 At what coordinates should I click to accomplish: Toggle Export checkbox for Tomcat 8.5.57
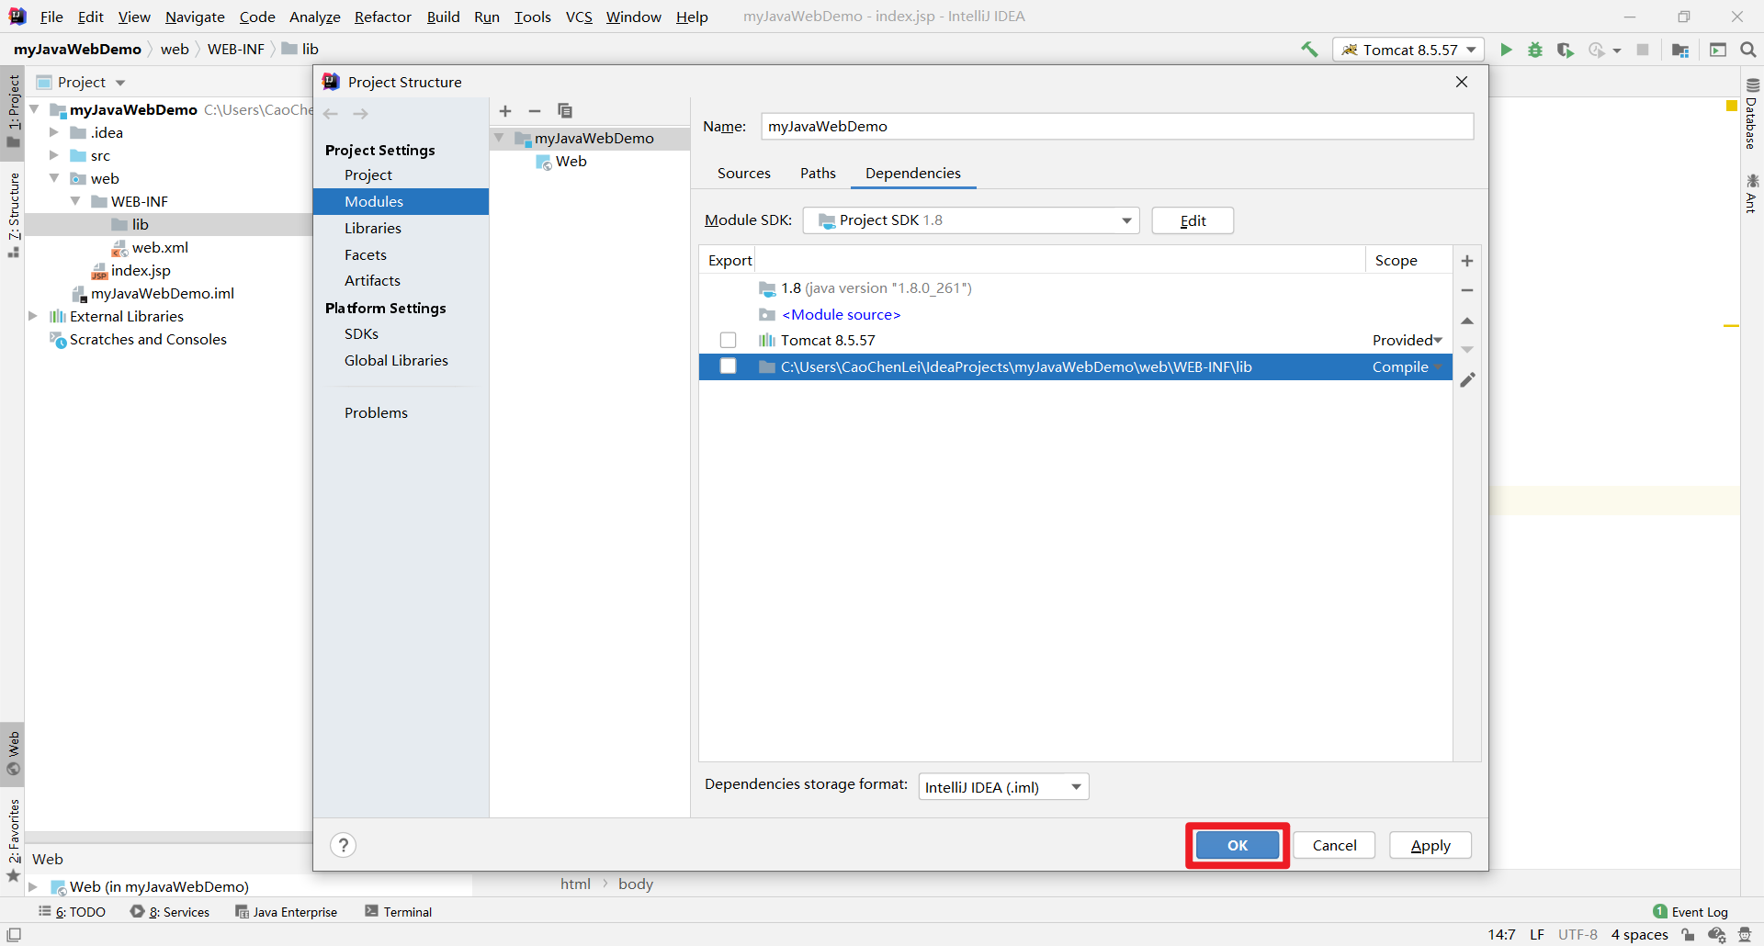coord(729,341)
